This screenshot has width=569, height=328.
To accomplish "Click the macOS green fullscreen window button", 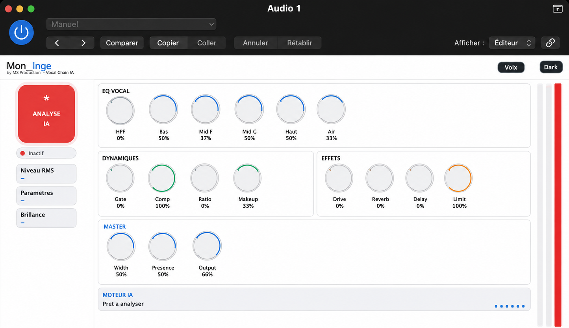I will click(31, 9).
